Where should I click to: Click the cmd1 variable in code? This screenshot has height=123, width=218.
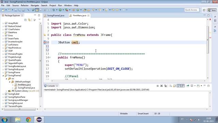(75, 42)
